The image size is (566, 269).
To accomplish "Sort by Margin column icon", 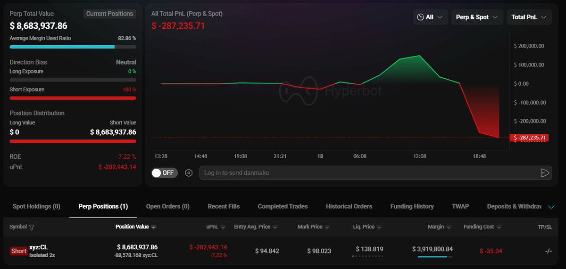I will (x=449, y=227).
